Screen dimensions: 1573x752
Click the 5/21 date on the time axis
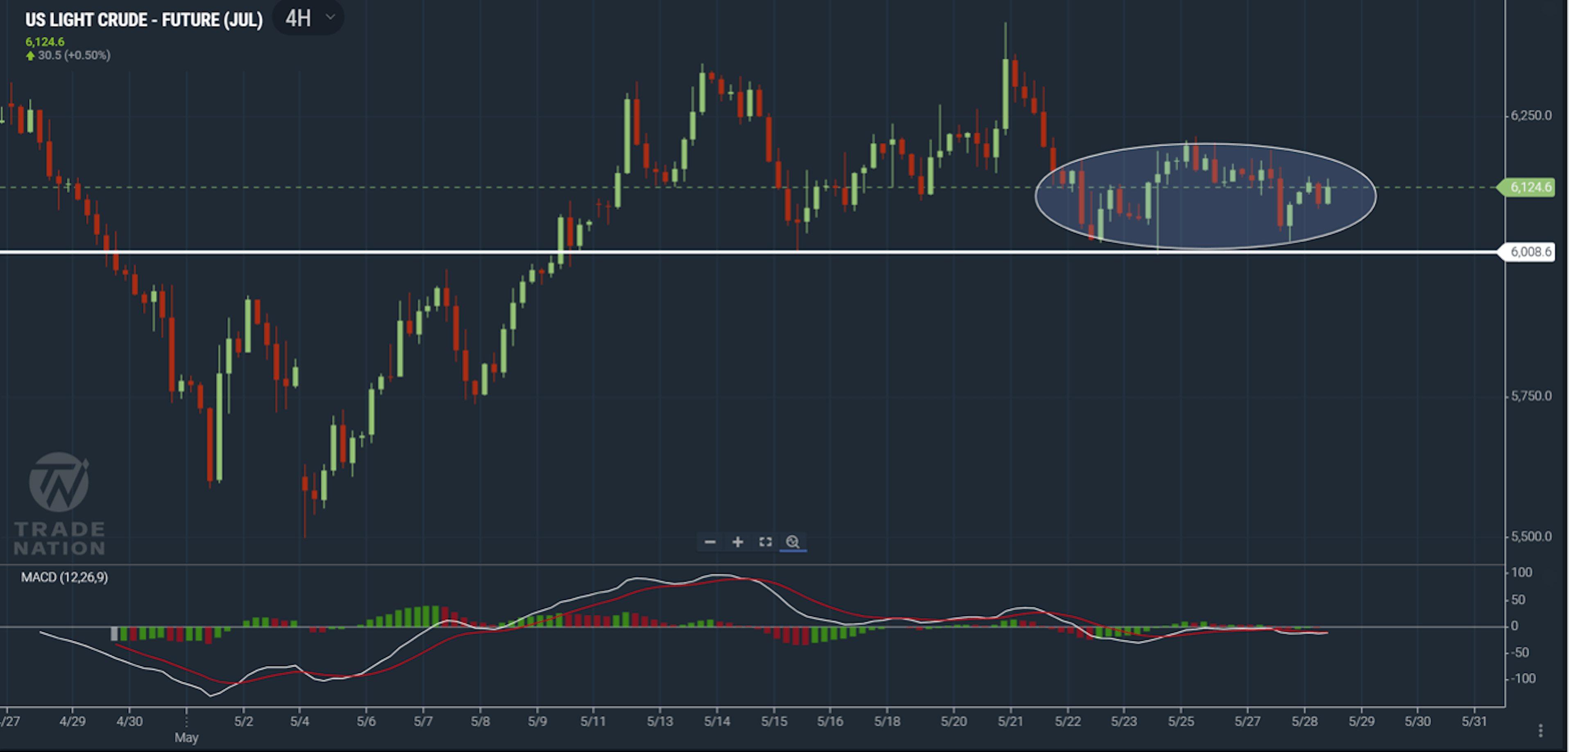[x=1011, y=721]
